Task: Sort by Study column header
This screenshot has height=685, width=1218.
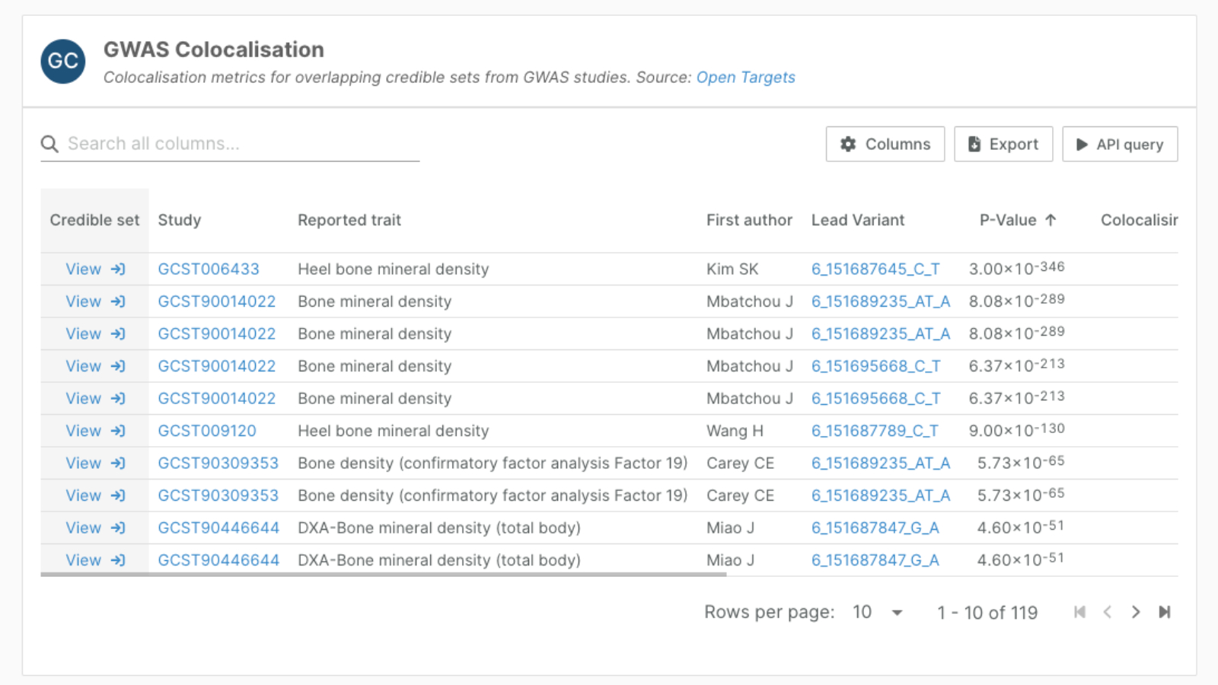Action: pos(180,220)
